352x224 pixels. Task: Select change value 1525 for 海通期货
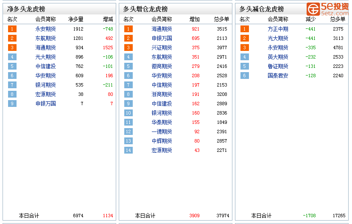[x=108, y=48]
